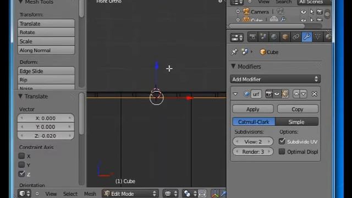Uncheck the Z constraint axis checkbox

pyautogui.click(x=21, y=174)
